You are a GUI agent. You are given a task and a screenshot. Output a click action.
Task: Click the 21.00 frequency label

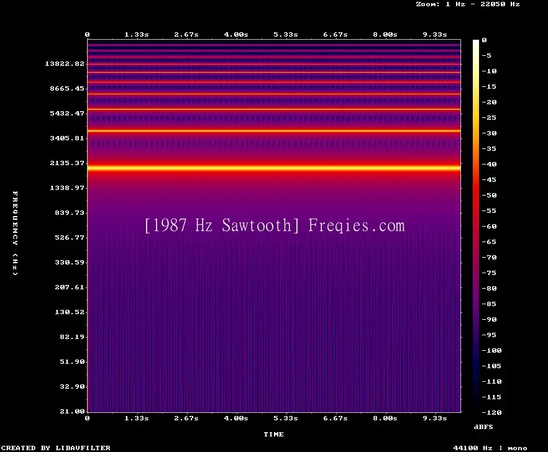click(x=72, y=411)
